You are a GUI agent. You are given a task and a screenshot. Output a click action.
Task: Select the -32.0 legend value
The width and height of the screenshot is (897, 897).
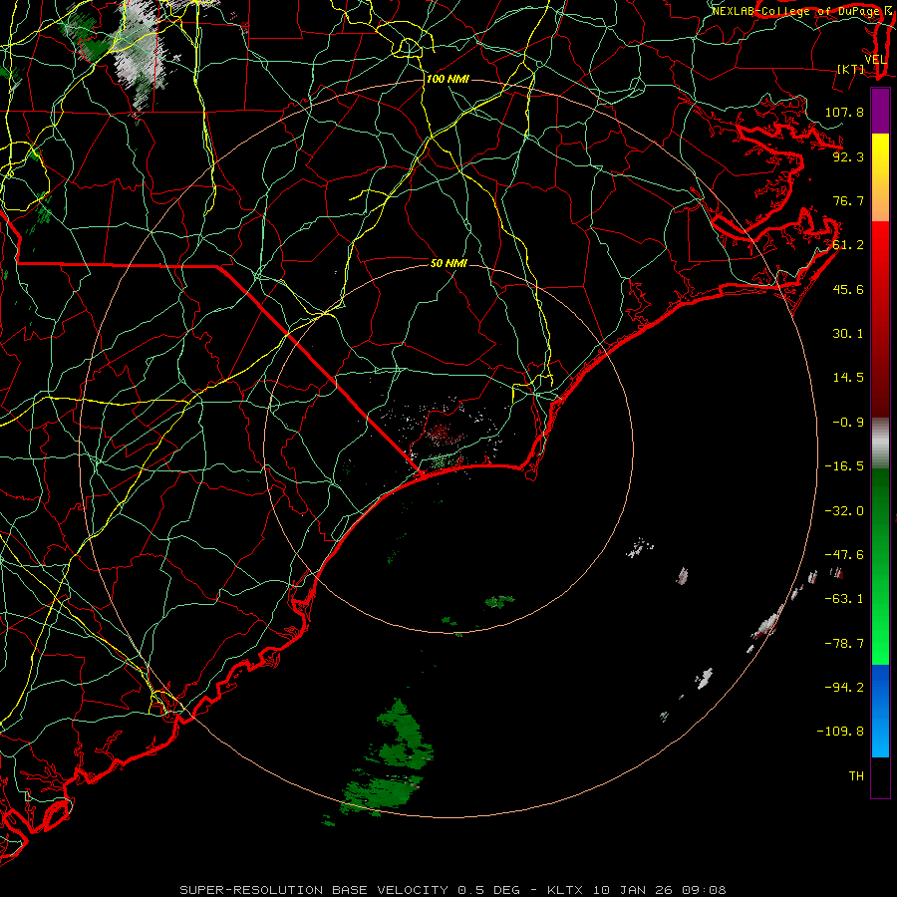coord(844,511)
